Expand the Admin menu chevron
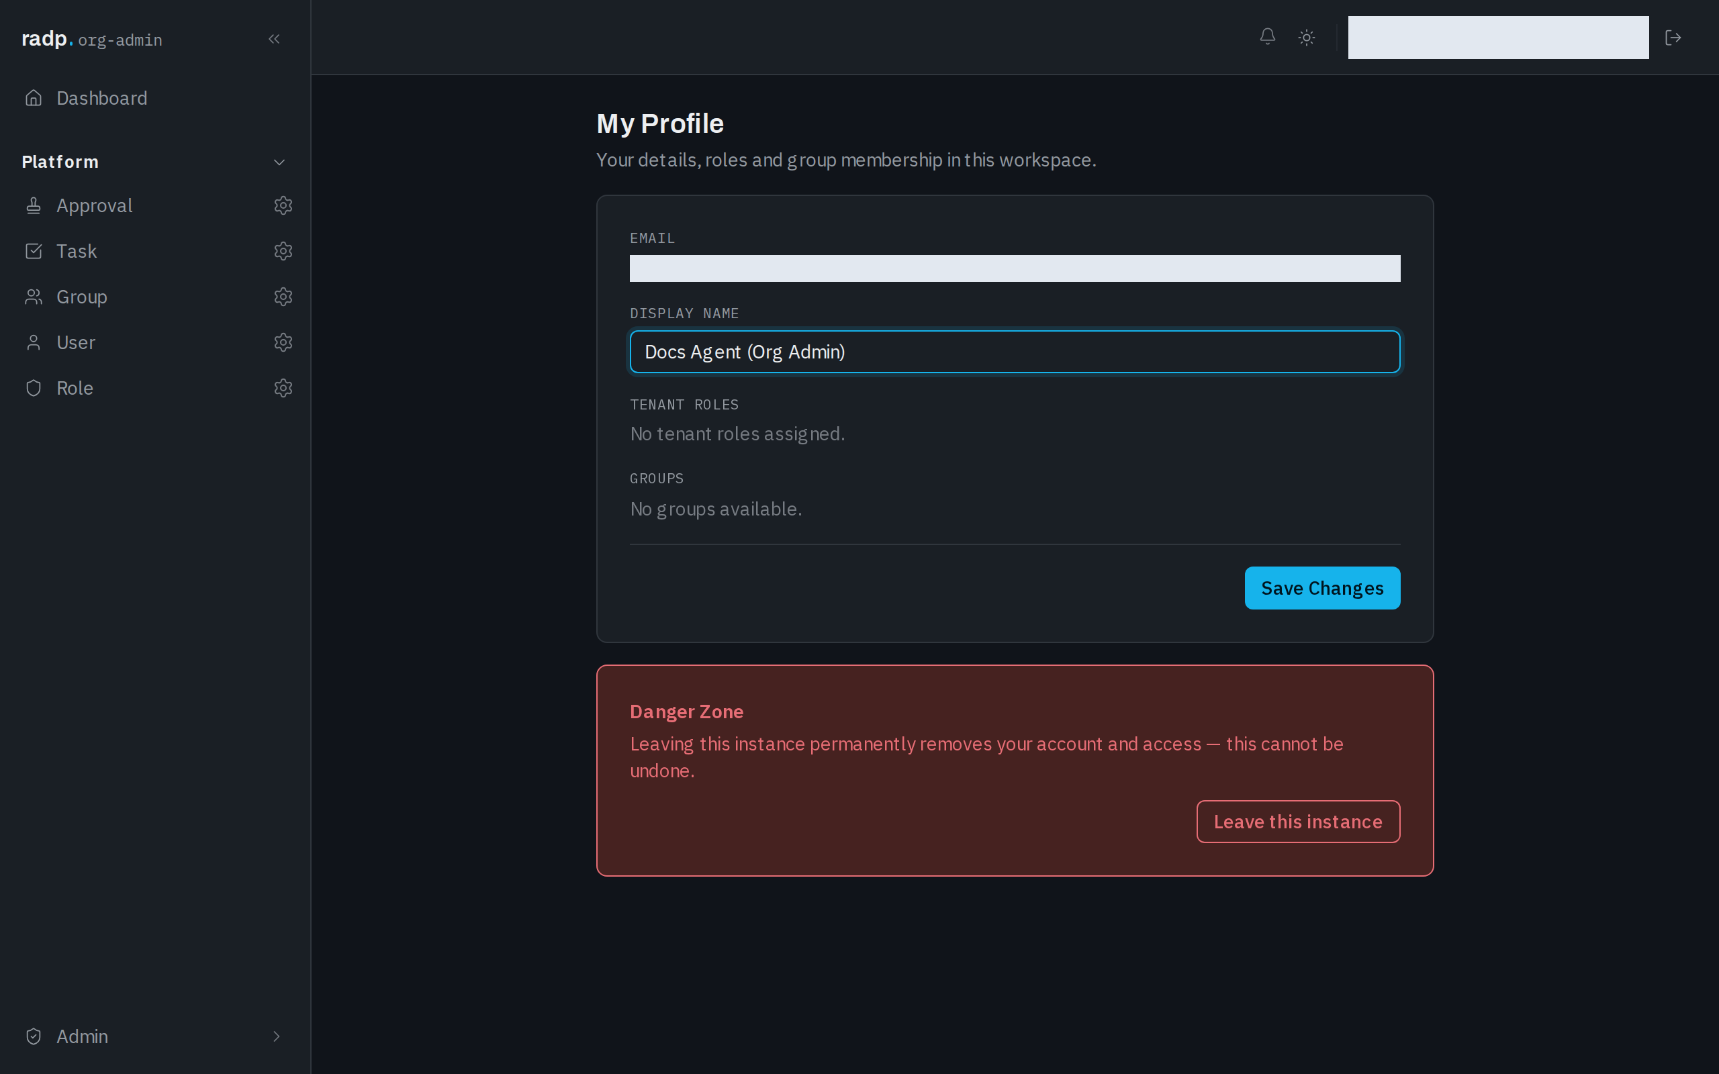 (277, 1036)
